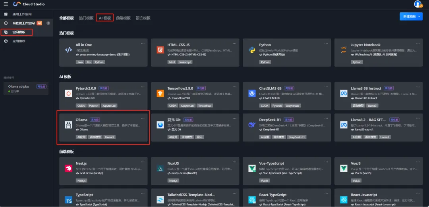Click the ChatGLM3 6B logo icon

pos(252,94)
